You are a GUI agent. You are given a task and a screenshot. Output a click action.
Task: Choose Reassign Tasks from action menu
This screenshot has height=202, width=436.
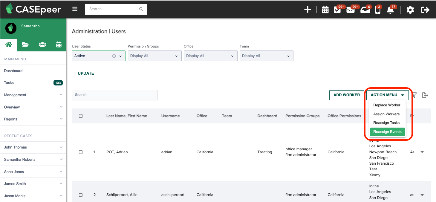click(386, 123)
